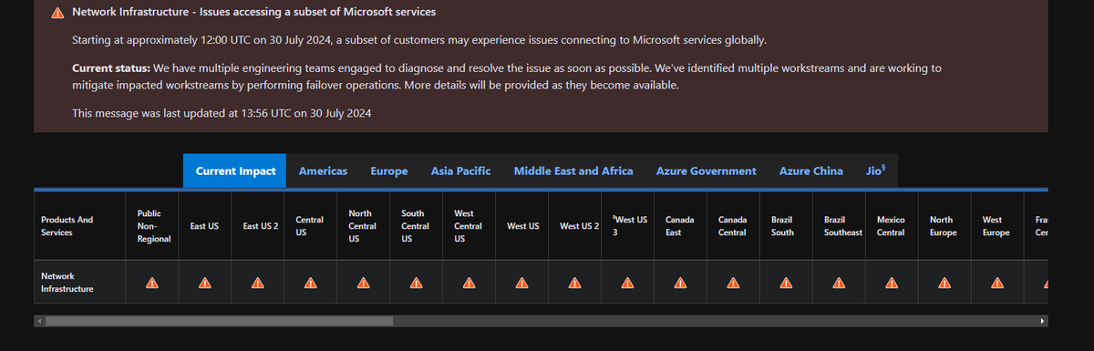Click the warning icon beside the Network Infrastructure headline

click(x=57, y=13)
